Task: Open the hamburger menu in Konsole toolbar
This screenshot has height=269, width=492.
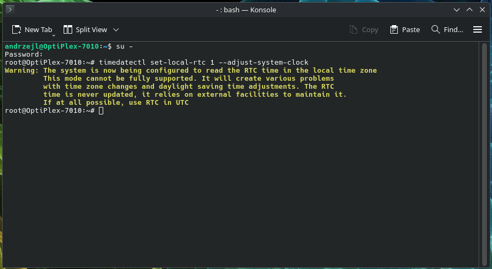Action: (x=477, y=29)
